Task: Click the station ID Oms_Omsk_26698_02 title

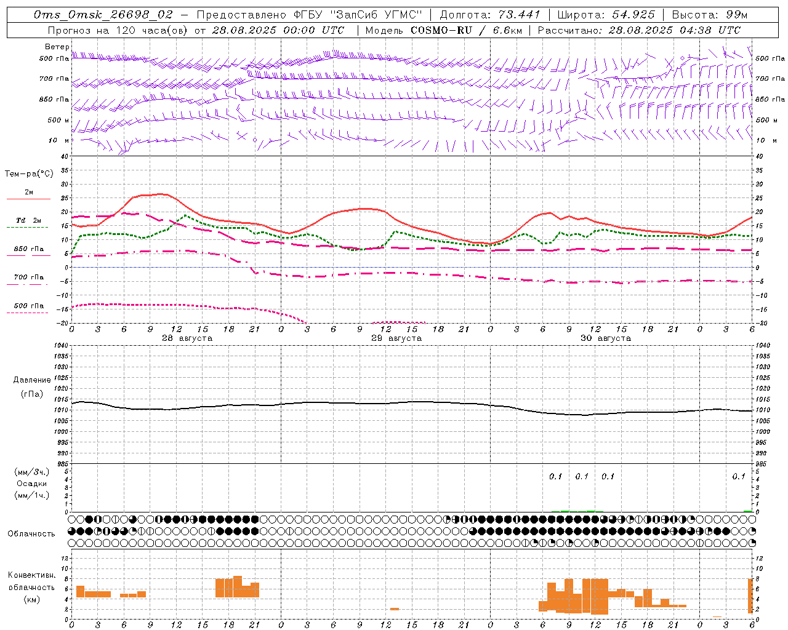Action: pos(103,15)
